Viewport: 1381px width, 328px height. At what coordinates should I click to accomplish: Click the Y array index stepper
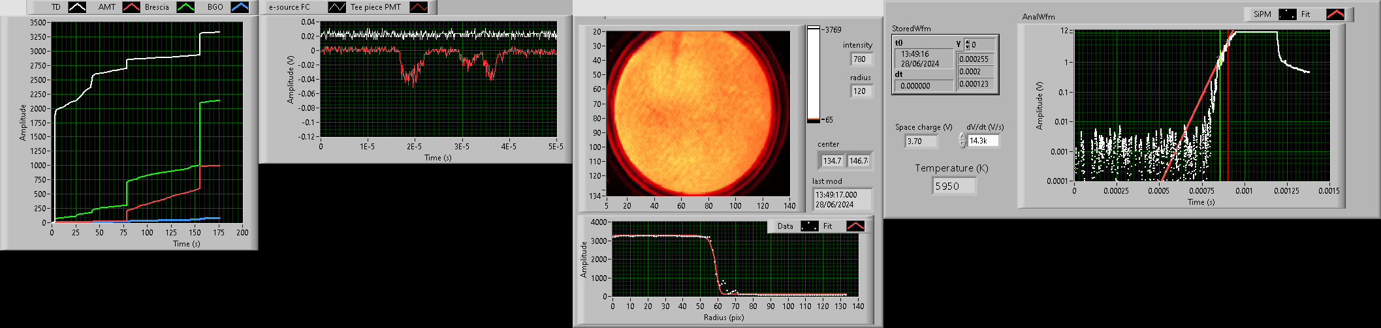coord(967,44)
